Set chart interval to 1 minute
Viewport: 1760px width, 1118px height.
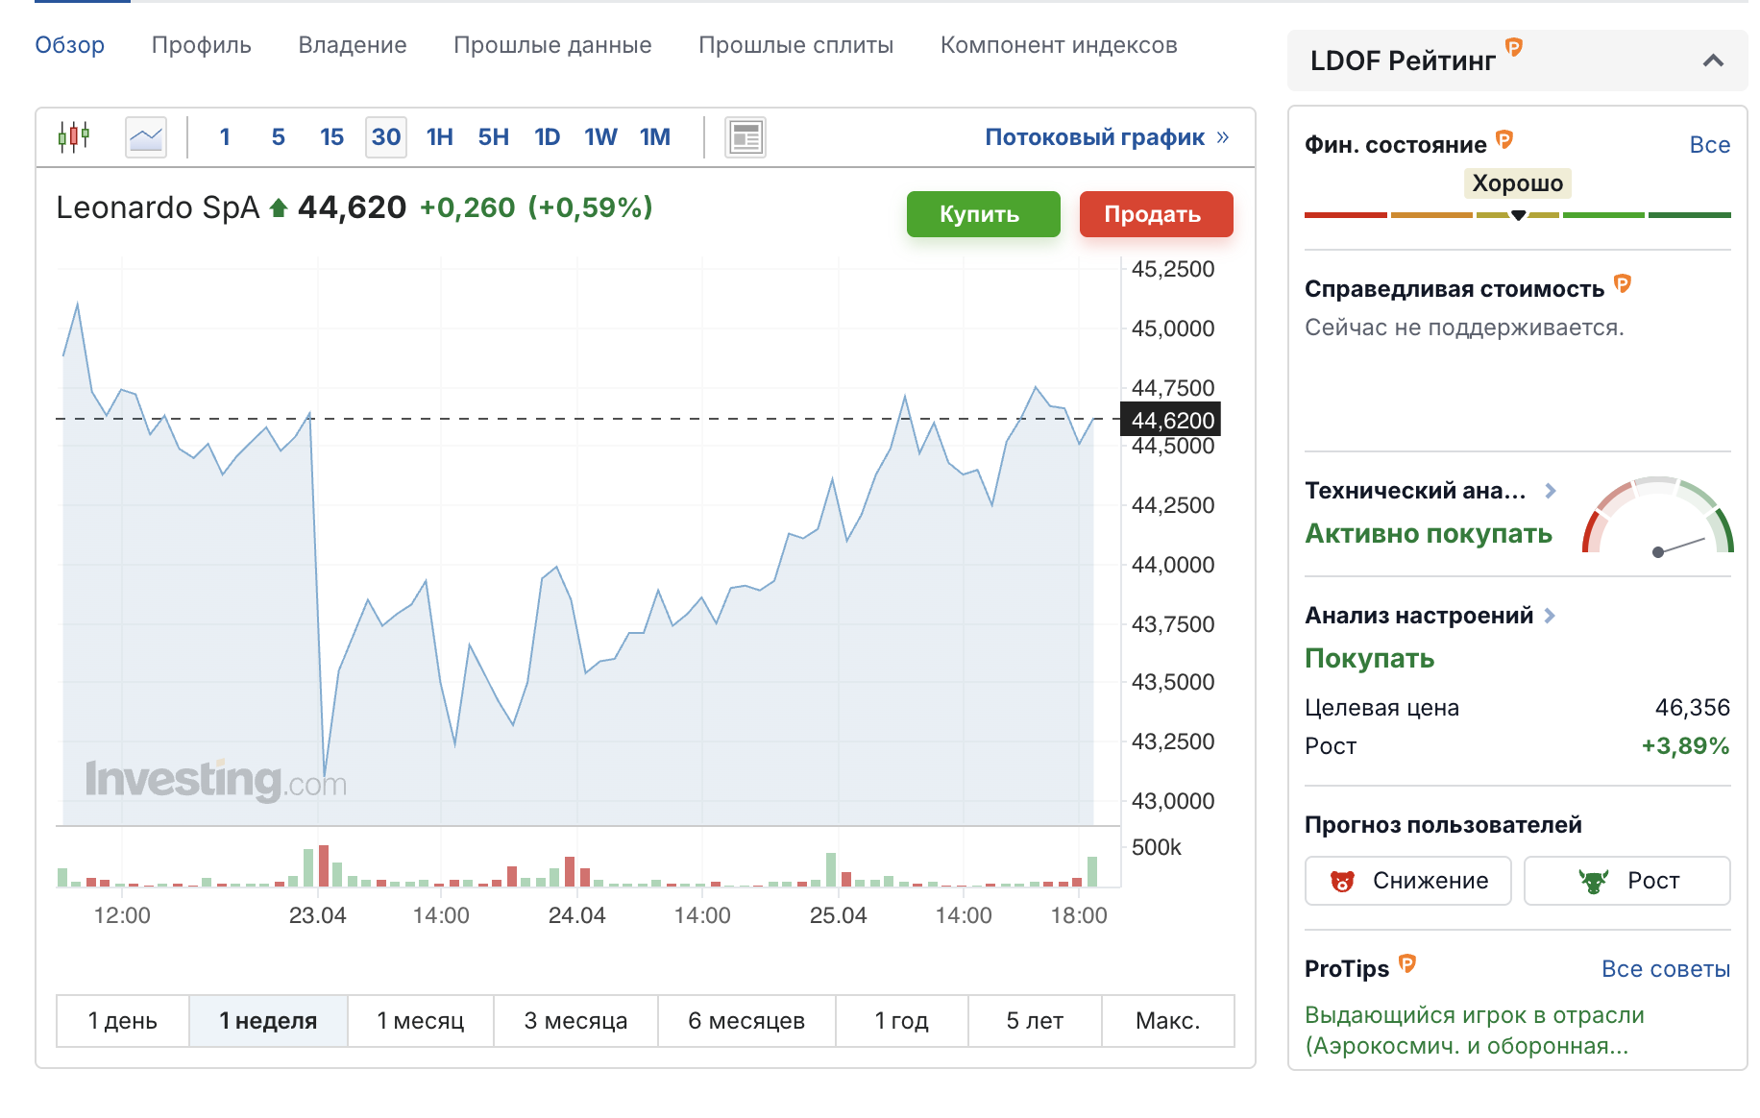(x=225, y=137)
